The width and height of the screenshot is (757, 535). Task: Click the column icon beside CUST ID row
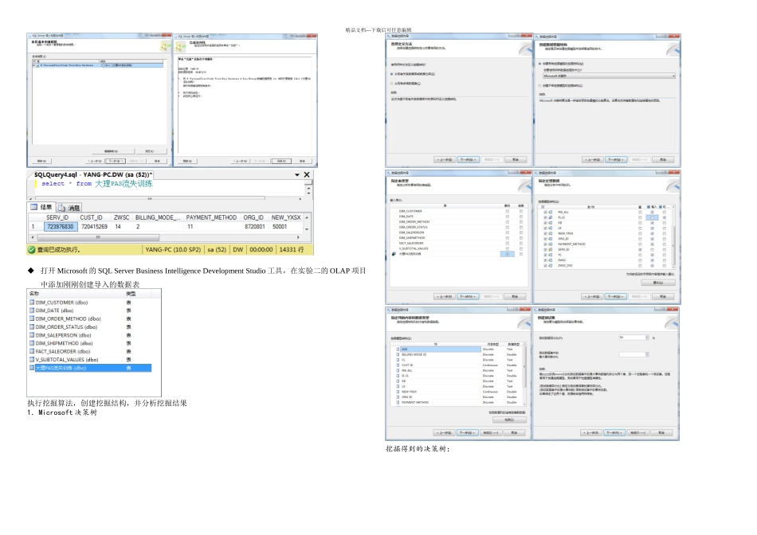(x=398, y=365)
